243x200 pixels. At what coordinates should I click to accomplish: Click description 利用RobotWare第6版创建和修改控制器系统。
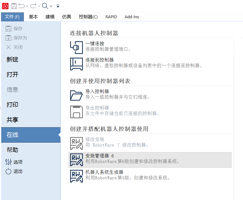point(132,161)
